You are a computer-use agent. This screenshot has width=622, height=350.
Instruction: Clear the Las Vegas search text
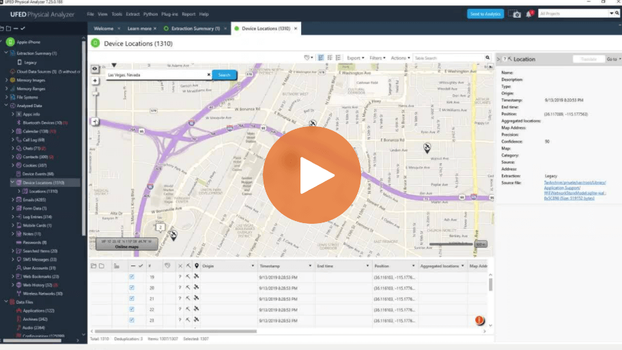click(208, 74)
